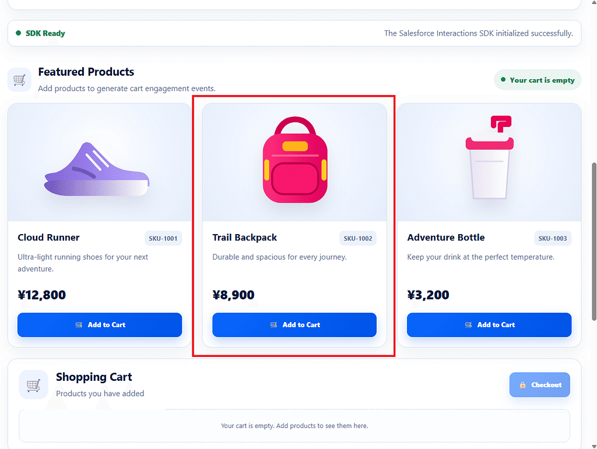Click the cart icon in Cloud Runner's button
This screenshot has width=597, height=449.
pos(79,325)
